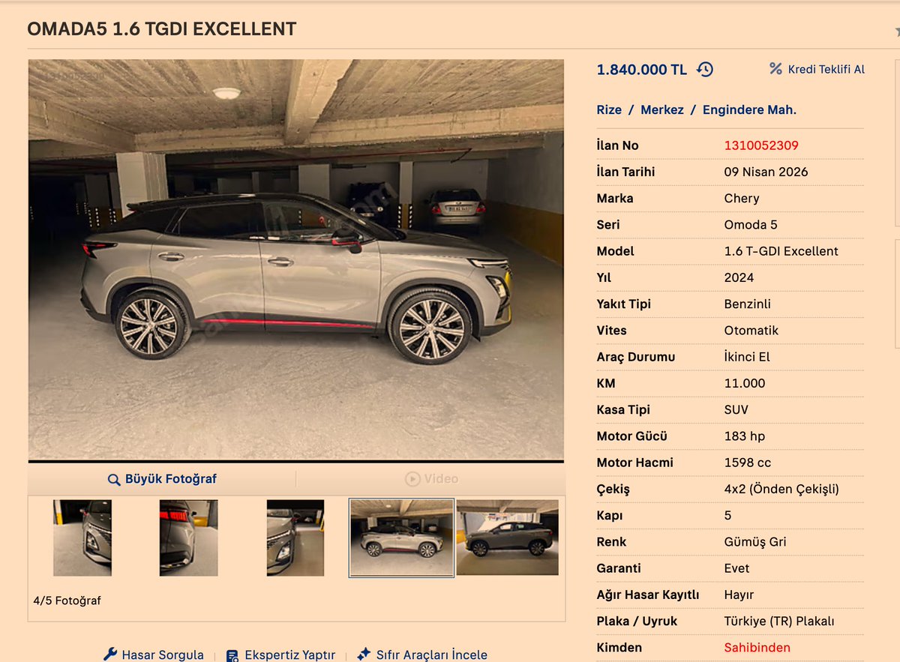Image resolution: width=900 pixels, height=662 pixels.
Task: Click the warranty value Evet
Action: coord(736,568)
